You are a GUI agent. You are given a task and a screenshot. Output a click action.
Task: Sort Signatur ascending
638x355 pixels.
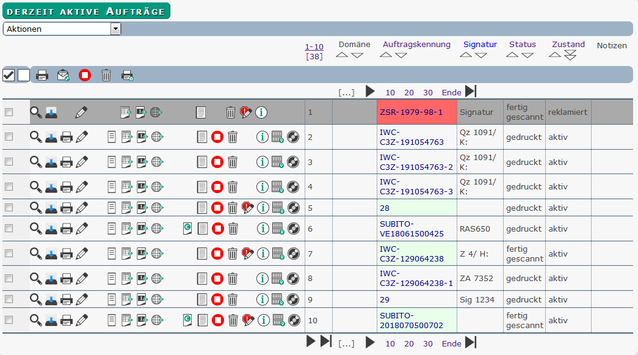(x=465, y=55)
